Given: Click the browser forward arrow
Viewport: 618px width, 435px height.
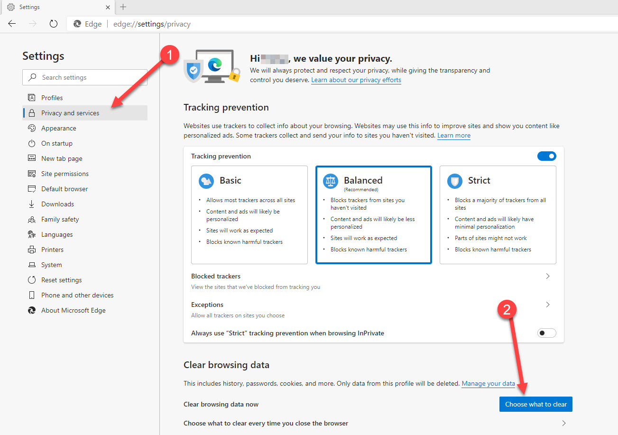Looking at the screenshot, I should point(33,24).
